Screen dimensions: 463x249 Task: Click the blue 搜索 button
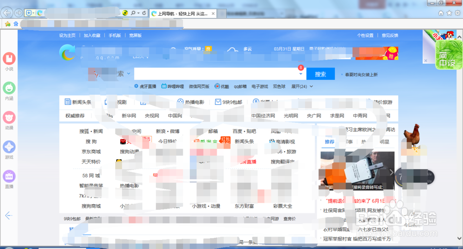pos(321,73)
